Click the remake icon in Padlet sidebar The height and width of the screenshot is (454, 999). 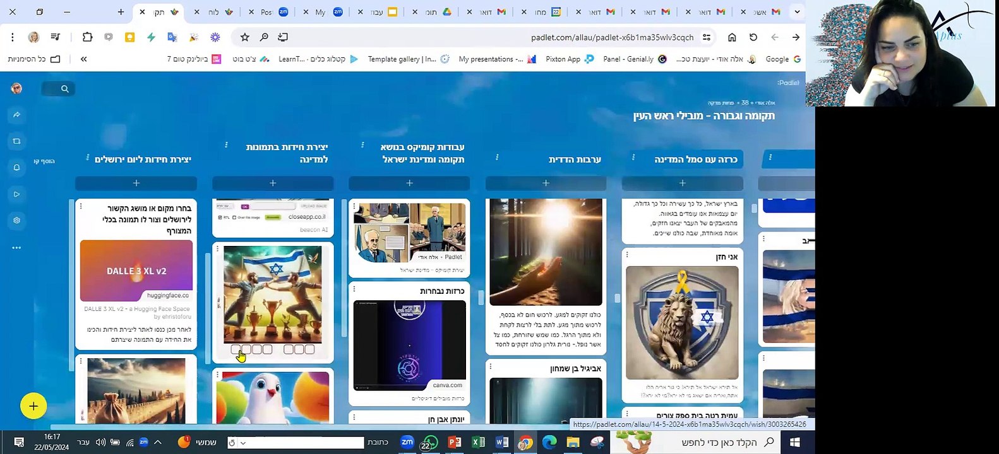pyautogui.click(x=17, y=141)
